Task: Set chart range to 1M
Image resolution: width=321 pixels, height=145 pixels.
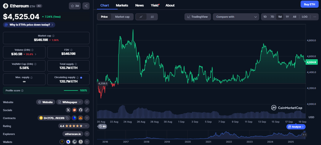Action: (280, 17)
